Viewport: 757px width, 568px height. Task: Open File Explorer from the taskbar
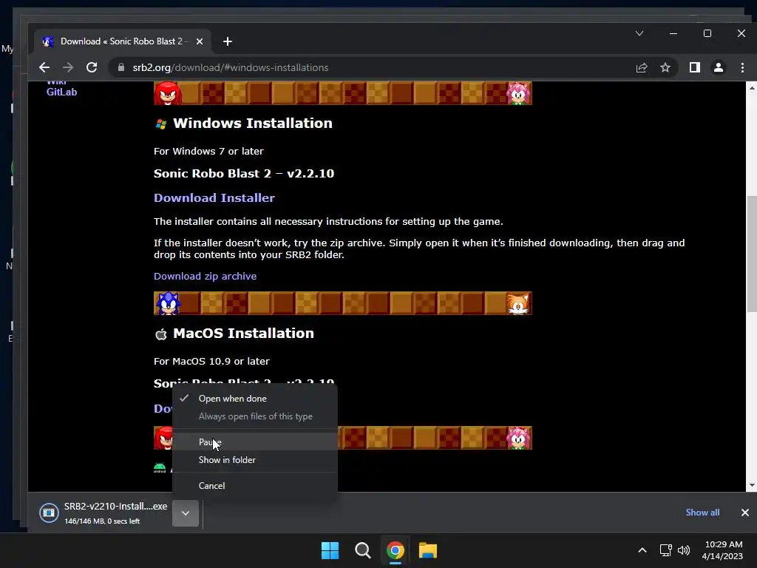click(428, 550)
